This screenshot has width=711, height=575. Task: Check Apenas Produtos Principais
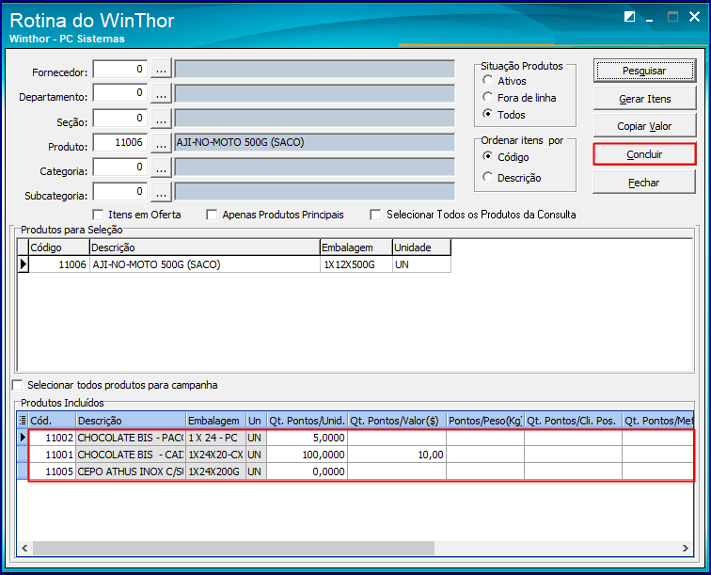click(x=212, y=215)
